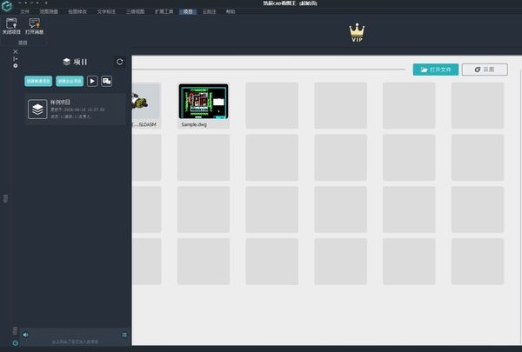This screenshot has width=522, height=352.
Task: Click the refresh icon in the project panel
Action: click(x=119, y=62)
